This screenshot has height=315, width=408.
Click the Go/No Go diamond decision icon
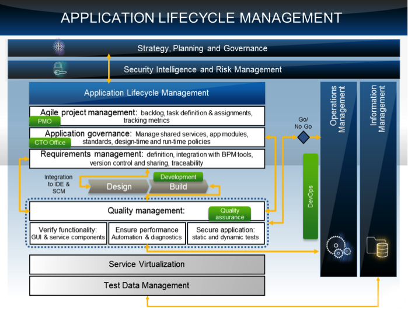[x=304, y=137]
